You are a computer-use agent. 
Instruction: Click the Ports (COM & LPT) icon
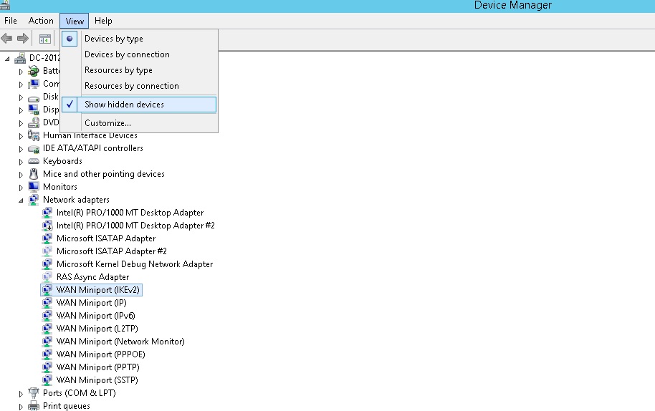(34, 392)
